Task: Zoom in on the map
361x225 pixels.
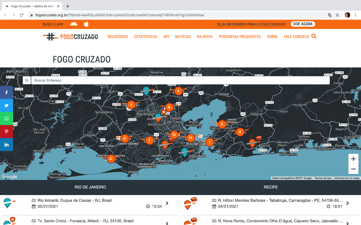Action: pyautogui.click(x=353, y=159)
